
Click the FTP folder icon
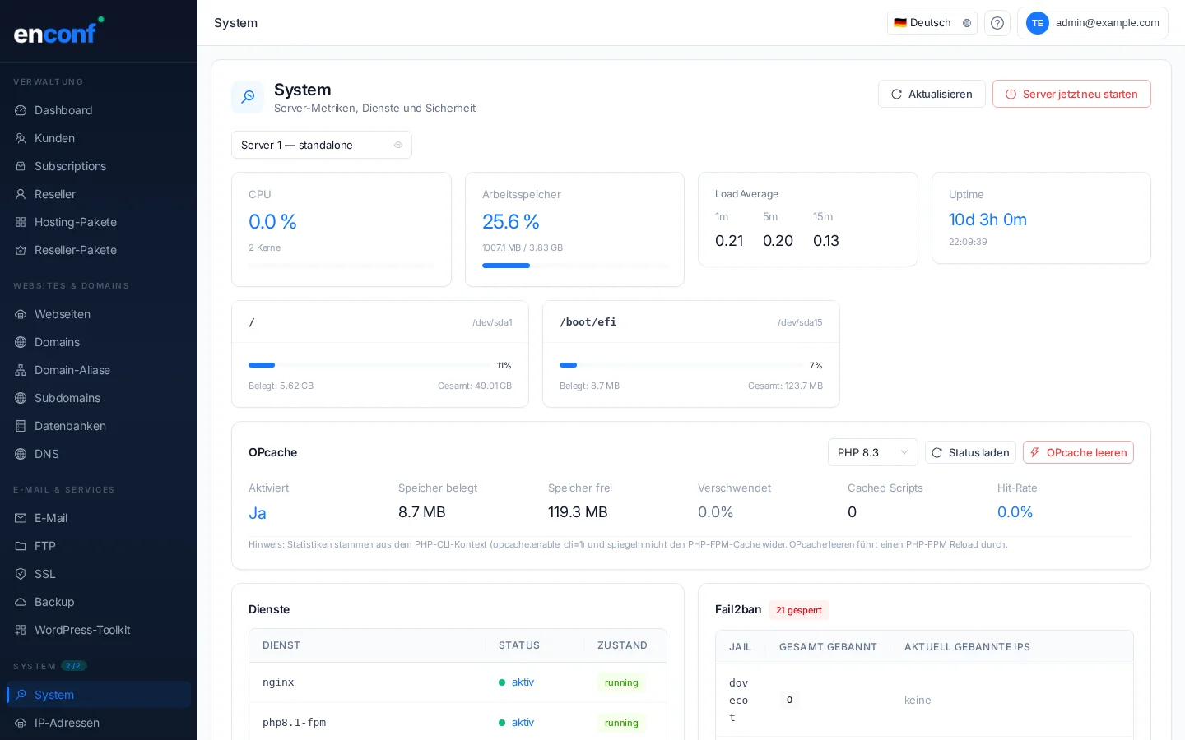21,546
